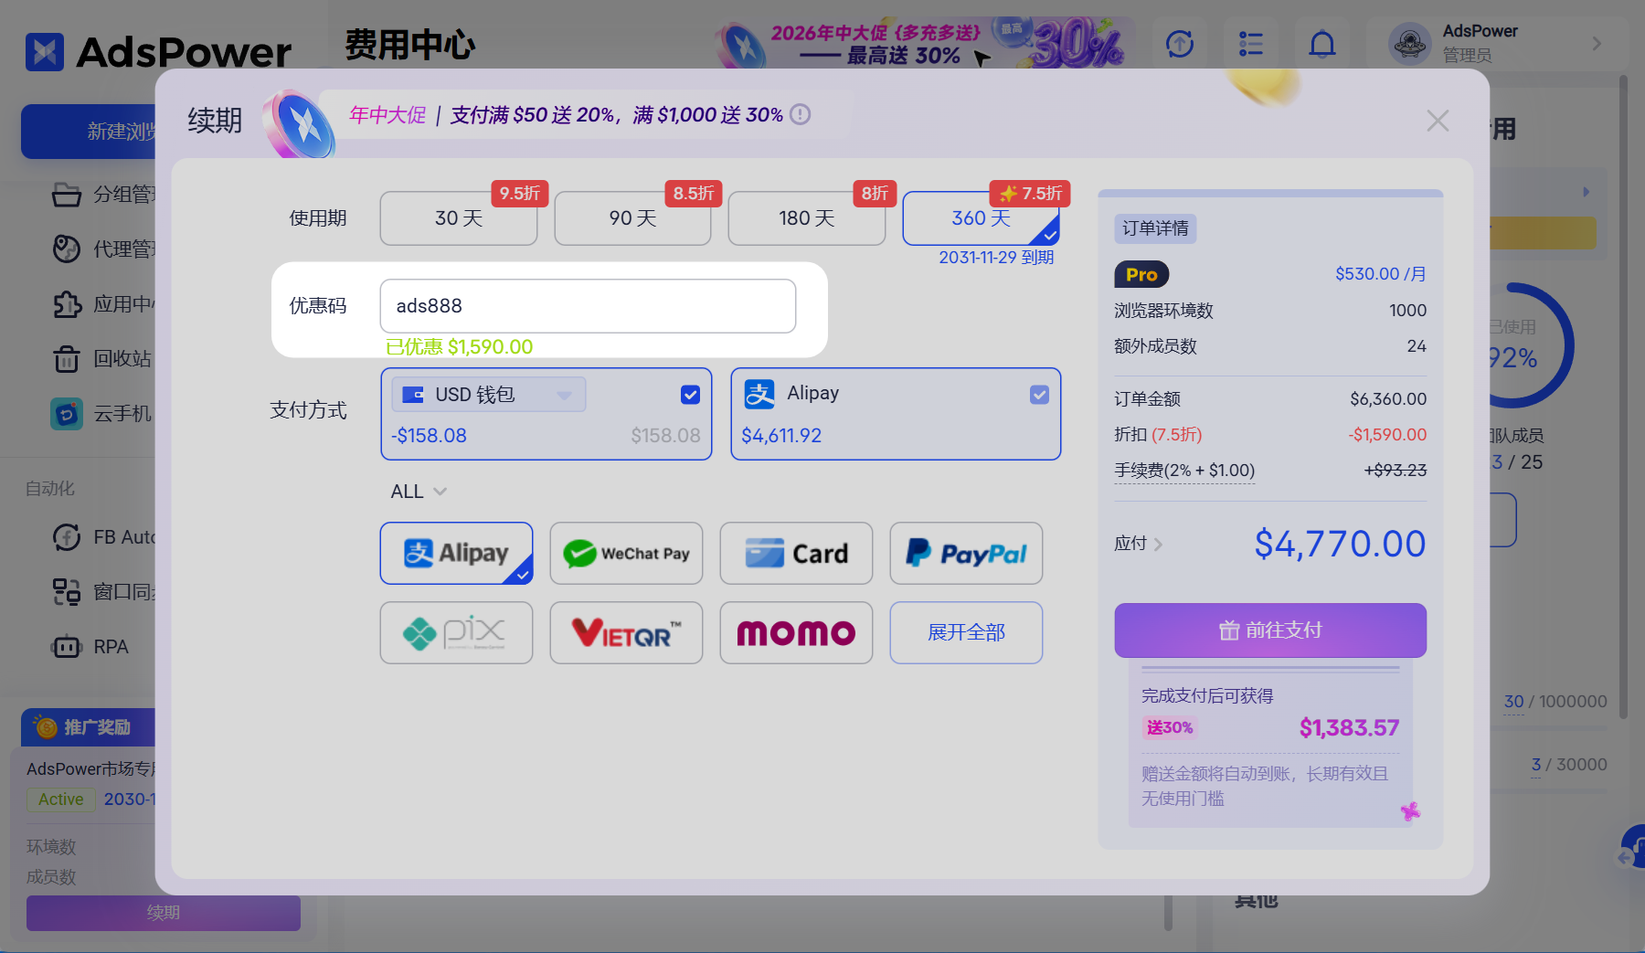Click the 新建浏览器 button
The width and height of the screenshot is (1645, 953).
tap(89, 132)
